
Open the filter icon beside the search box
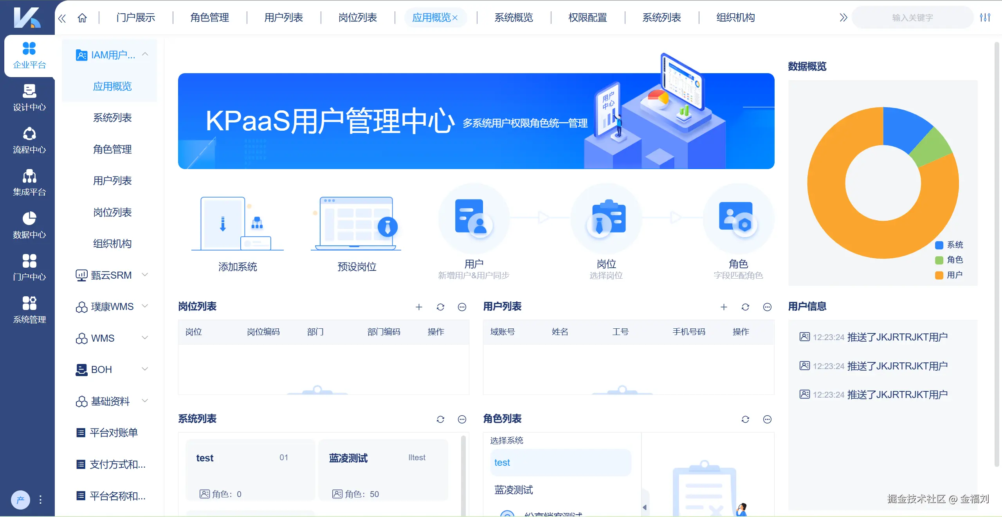[x=986, y=17]
